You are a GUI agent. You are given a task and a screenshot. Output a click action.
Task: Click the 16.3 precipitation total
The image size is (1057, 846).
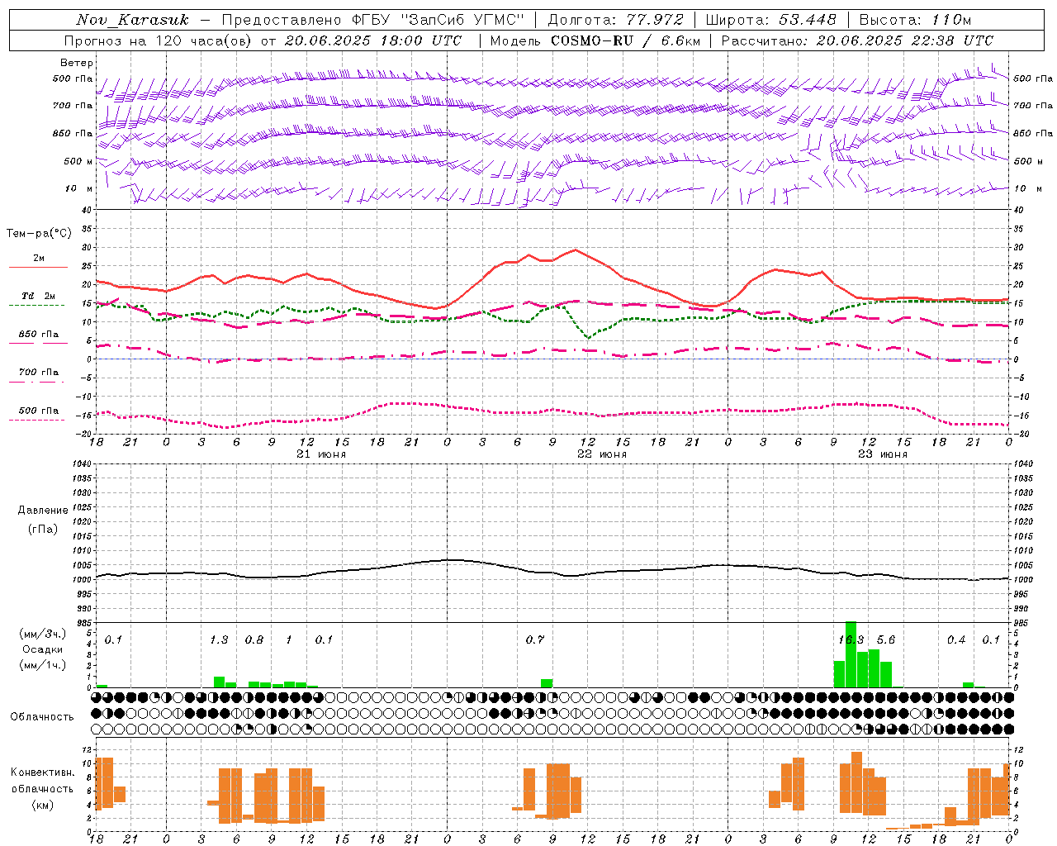pyautogui.click(x=851, y=640)
